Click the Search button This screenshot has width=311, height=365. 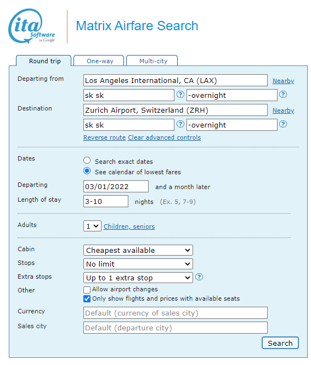[x=280, y=343]
